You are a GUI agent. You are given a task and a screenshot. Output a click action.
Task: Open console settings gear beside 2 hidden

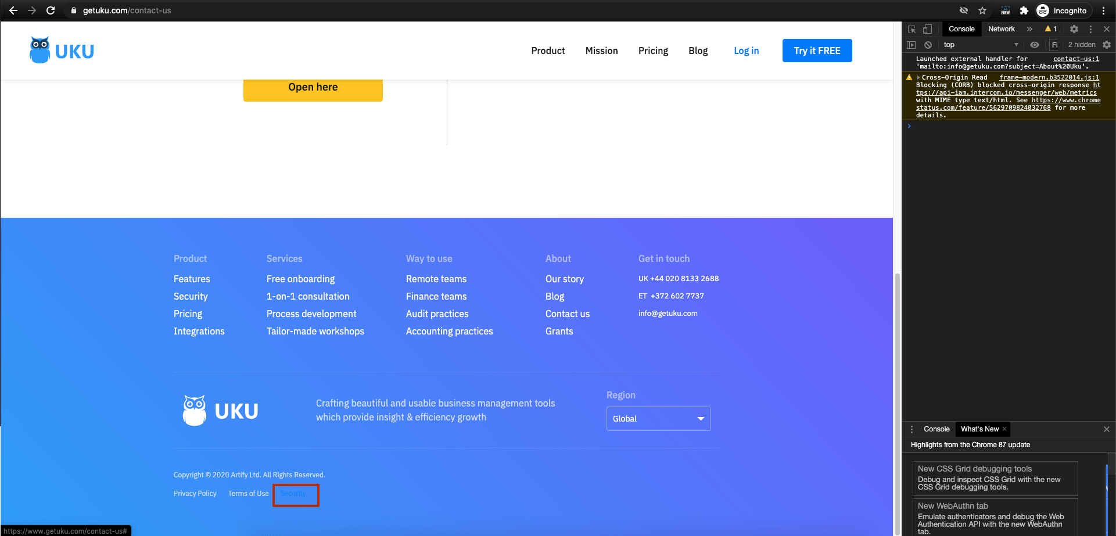pos(1107,45)
